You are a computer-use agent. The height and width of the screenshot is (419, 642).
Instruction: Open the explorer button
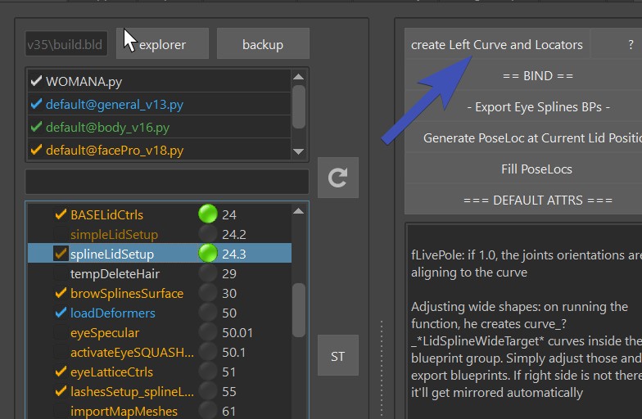point(162,44)
